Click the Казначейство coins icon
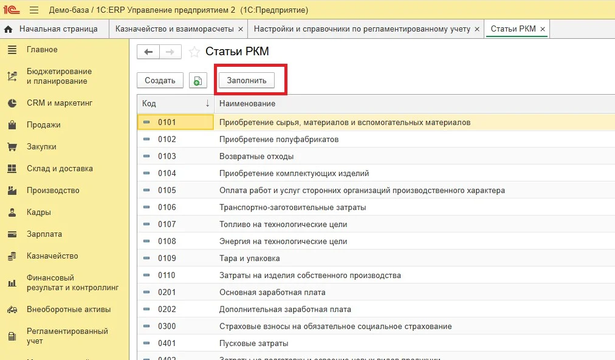 point(12,256)
